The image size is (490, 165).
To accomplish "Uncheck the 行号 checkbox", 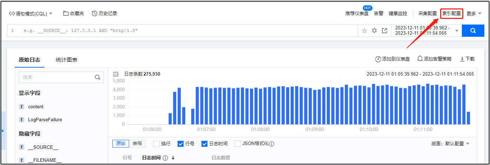I will [x=181, y=144].
